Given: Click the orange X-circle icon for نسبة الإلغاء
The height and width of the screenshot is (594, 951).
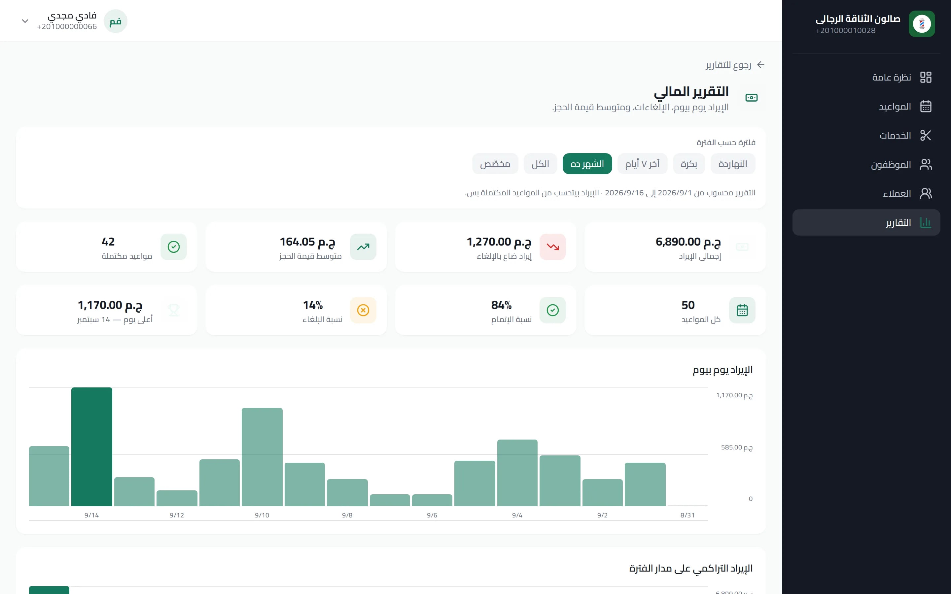Looking at the screenshot, I should [x=363, y=310].
